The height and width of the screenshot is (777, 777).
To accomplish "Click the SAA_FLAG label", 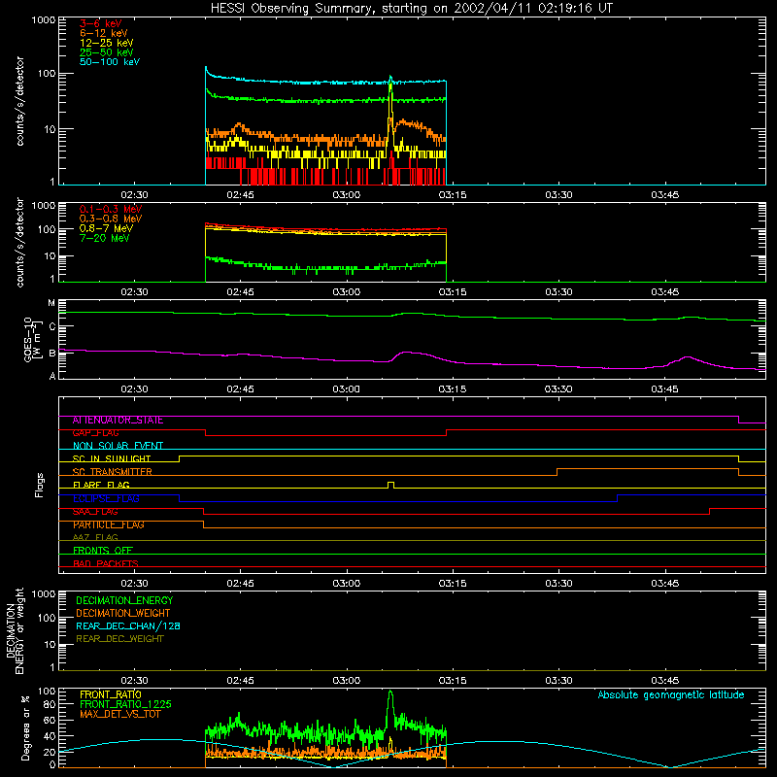I will (x=95, y=512).
